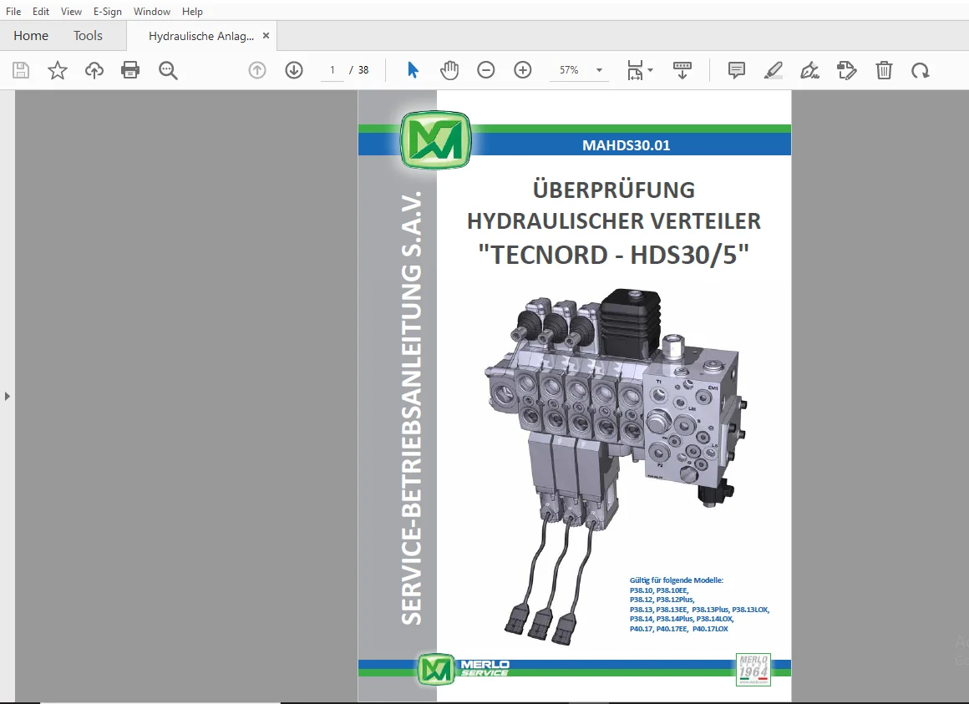Expand the page fit options arrow

[x=650, y=70]
